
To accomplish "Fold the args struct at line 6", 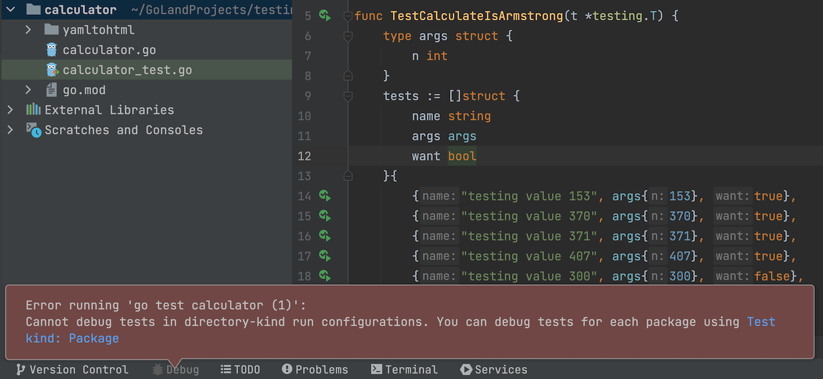I will pos(348,36).
